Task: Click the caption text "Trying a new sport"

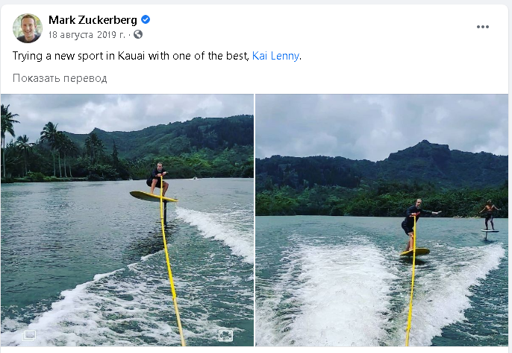Action: click(x=75, y=56)
